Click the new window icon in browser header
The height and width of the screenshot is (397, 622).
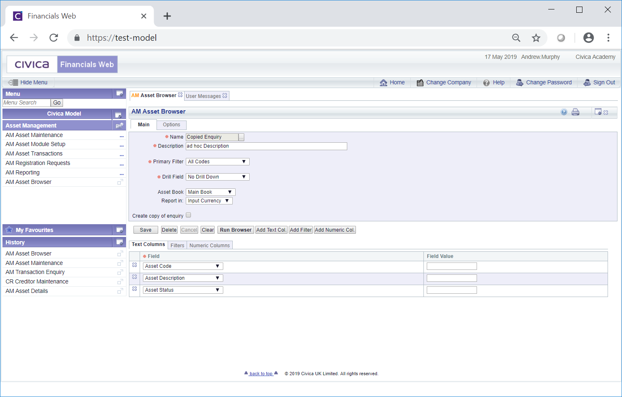click(598, 111)
